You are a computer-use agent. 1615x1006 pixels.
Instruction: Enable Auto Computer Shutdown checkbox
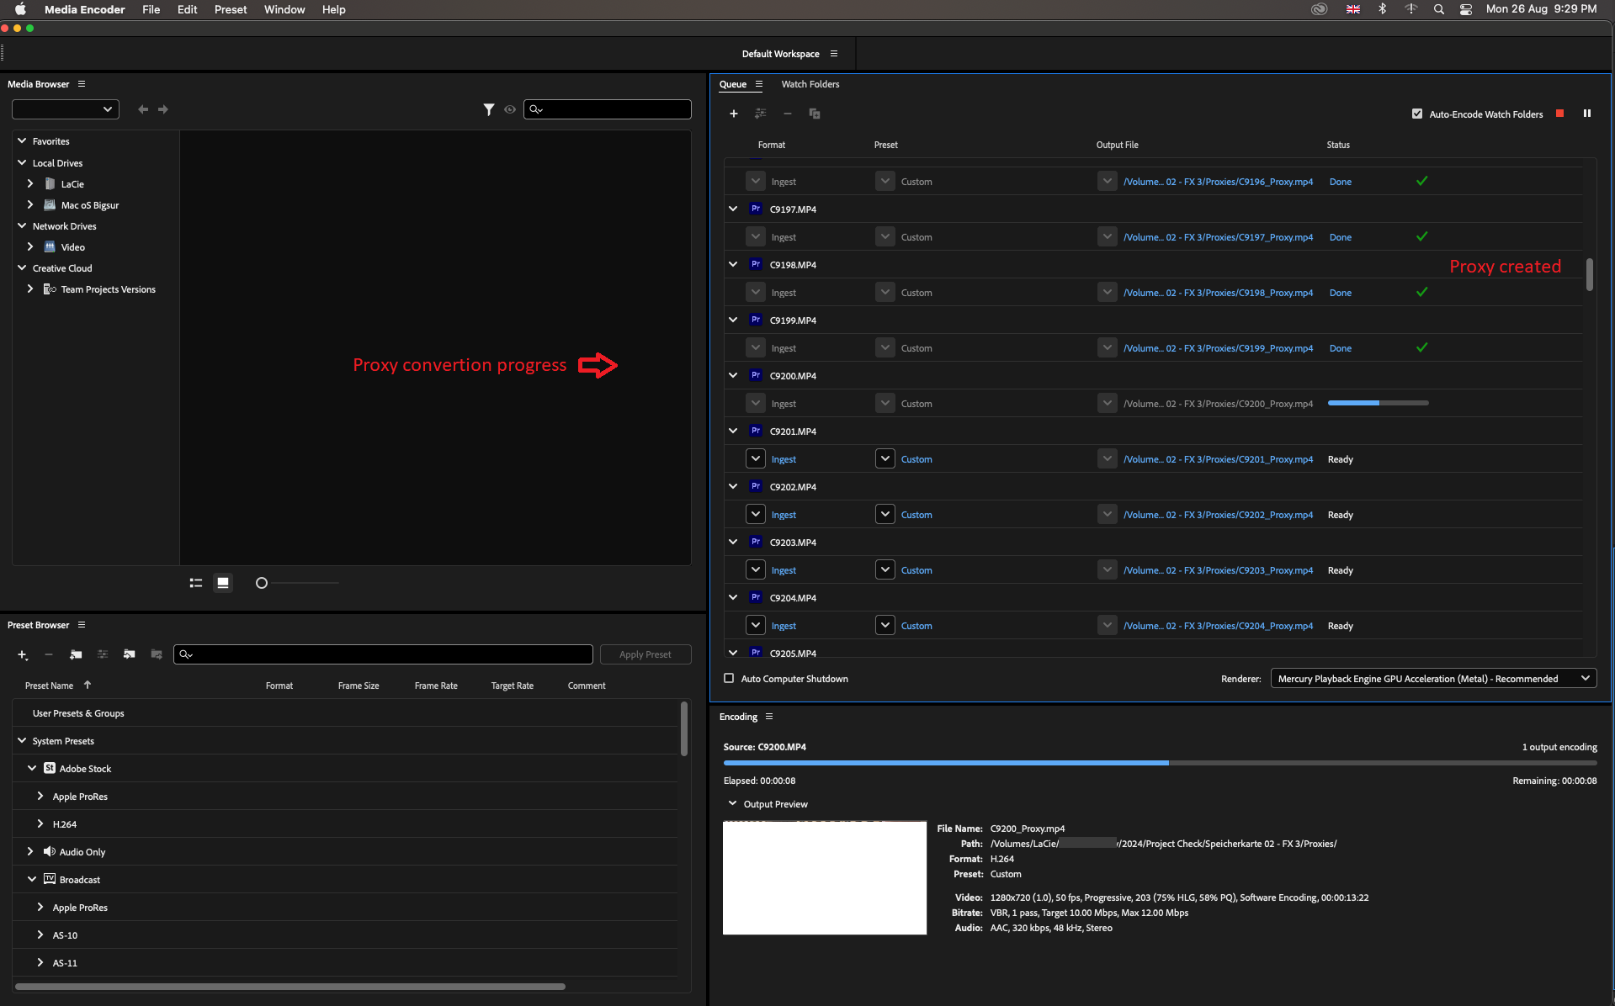pyautogui.click(x=729, y=679)
